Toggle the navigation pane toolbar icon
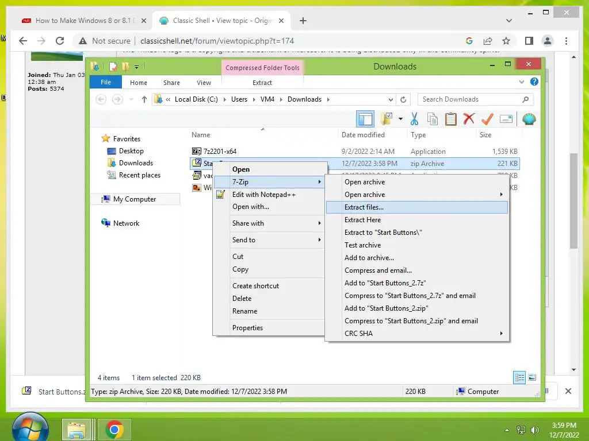 (x=365, y=119)
